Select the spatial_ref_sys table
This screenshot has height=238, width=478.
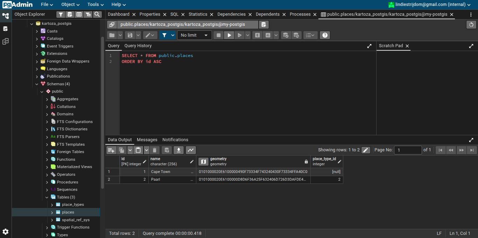[x=76, y=220]
